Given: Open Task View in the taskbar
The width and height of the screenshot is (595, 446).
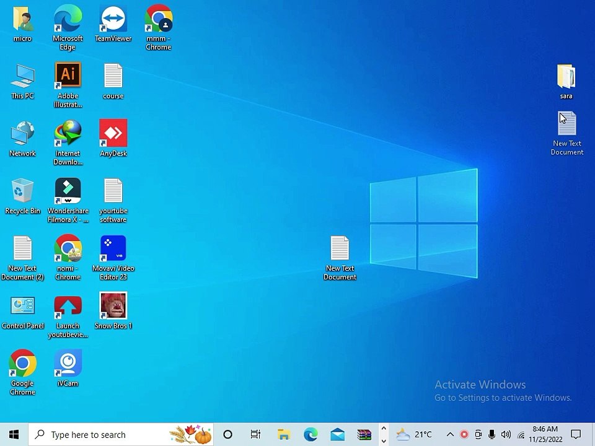Looking at the screenshot, I should click(255, 434).
